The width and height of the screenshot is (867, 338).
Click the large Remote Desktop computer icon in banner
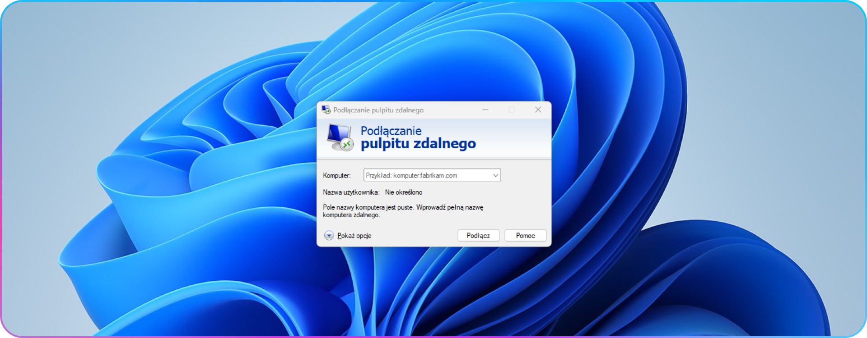point(340,137)
